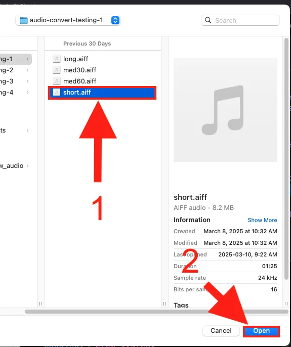Click the Cancel button

coord(221,331)
